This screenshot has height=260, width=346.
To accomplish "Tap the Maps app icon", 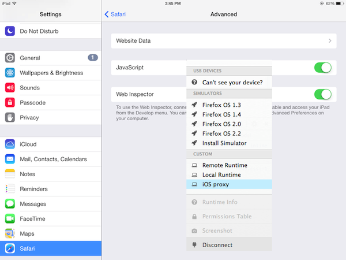I will pyautogui.click(x=10, y=233).
